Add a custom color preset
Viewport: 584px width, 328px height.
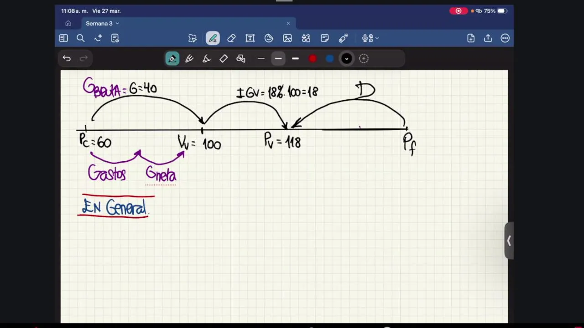(x=364, y=58)
